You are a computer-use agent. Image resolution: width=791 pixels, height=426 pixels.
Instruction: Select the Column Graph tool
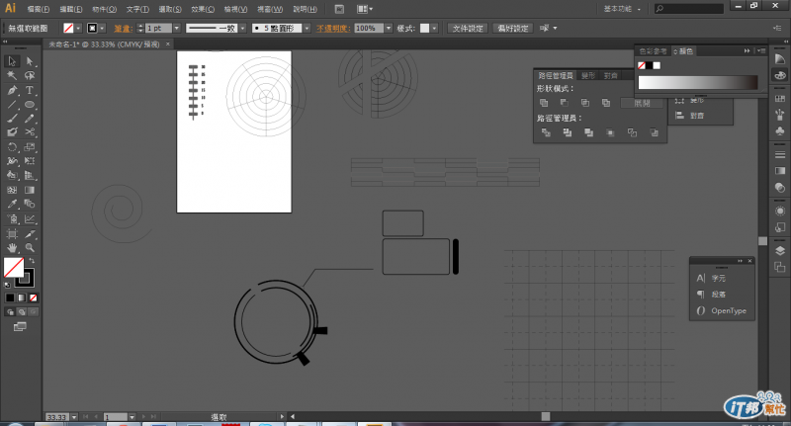(x=30, y=219)
